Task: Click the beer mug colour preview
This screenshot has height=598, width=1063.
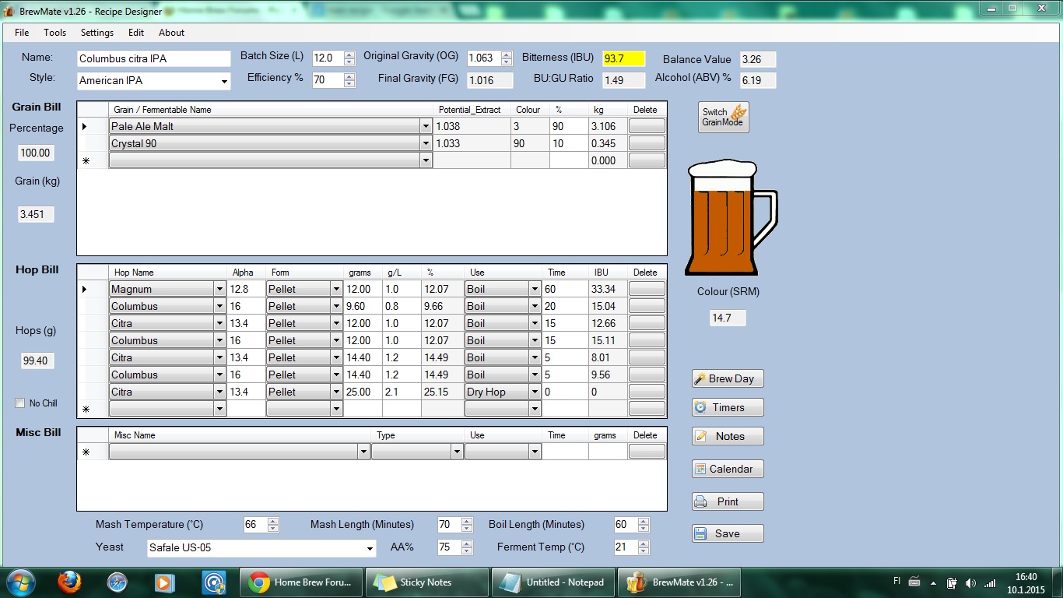Action: coord(731,218)
